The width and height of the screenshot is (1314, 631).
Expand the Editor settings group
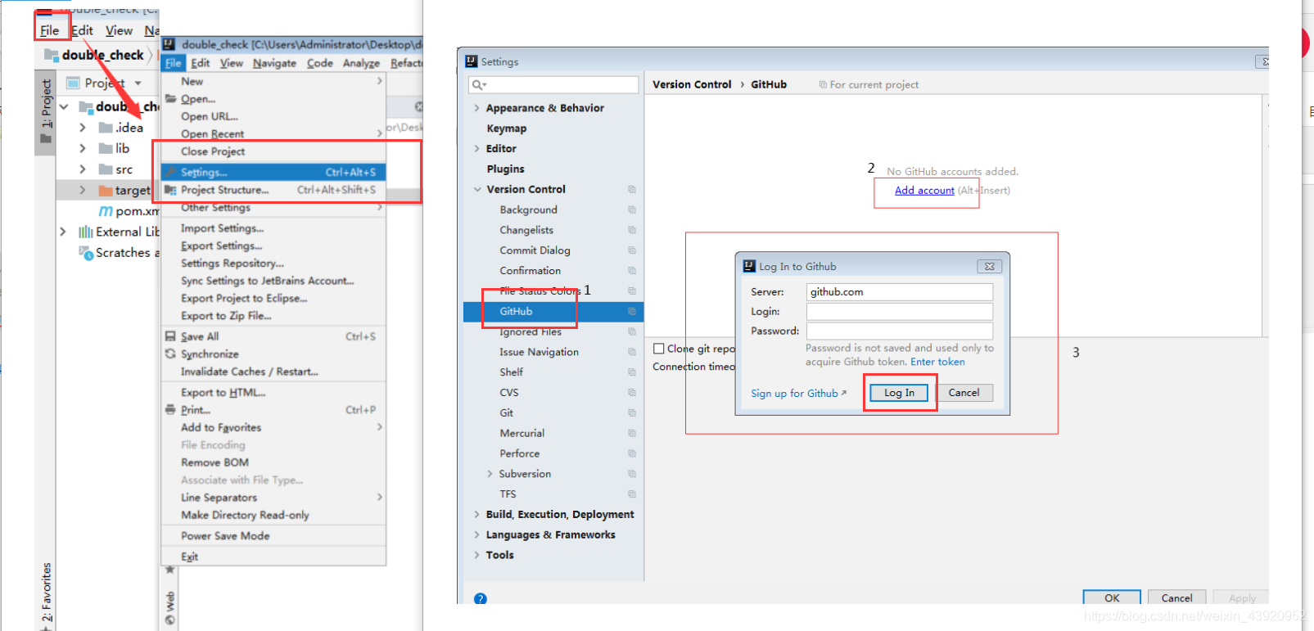click(476, 148)
